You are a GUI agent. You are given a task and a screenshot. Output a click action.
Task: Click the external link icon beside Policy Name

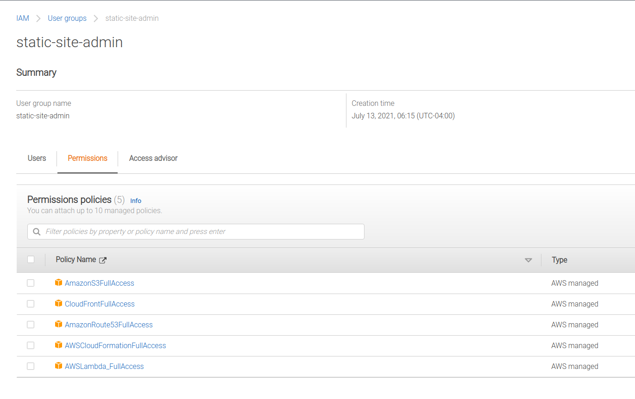103,260
